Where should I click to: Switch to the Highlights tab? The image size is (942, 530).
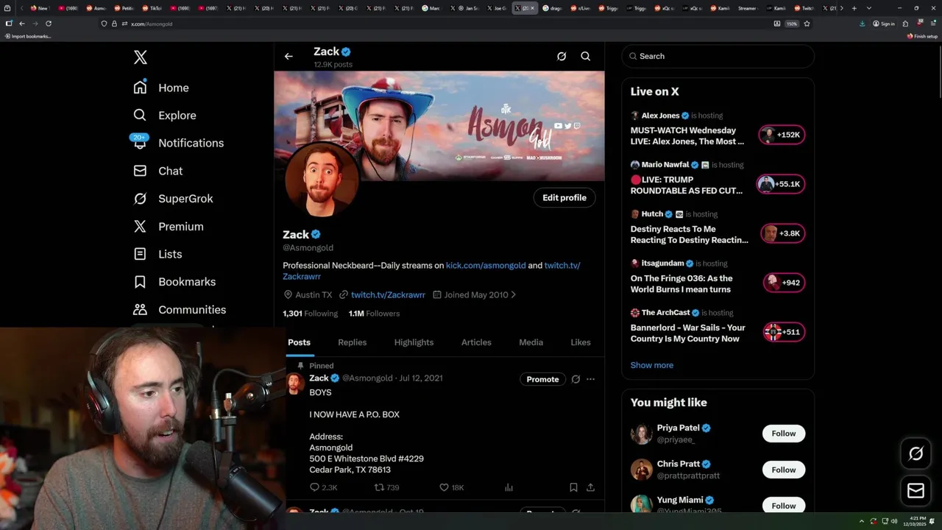[x=414, y=342]
